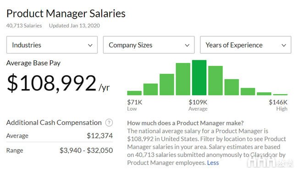The width and height of the screenshot is (298, 170).
Task: Click the last tiny histogram bar near $146K
Action: [x=280, y=95]
